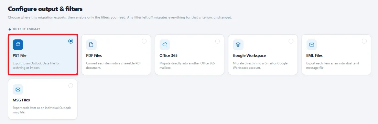Click the Office 365 migrate description text
This screenshot has height=124, width=378.
click(187, 66)
